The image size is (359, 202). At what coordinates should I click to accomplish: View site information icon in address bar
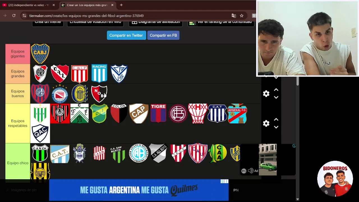click(x=24, y=16)
